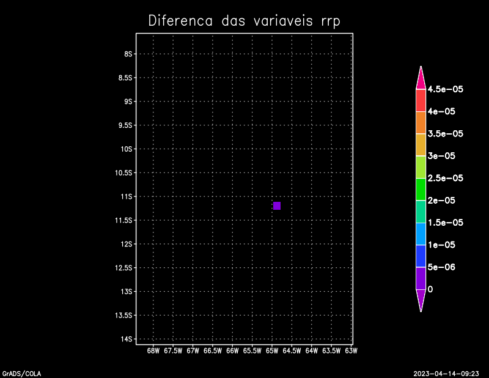This screenshot has width=489, height=378.
Task: Click the purple data square on the map
Action: (277, 206)
